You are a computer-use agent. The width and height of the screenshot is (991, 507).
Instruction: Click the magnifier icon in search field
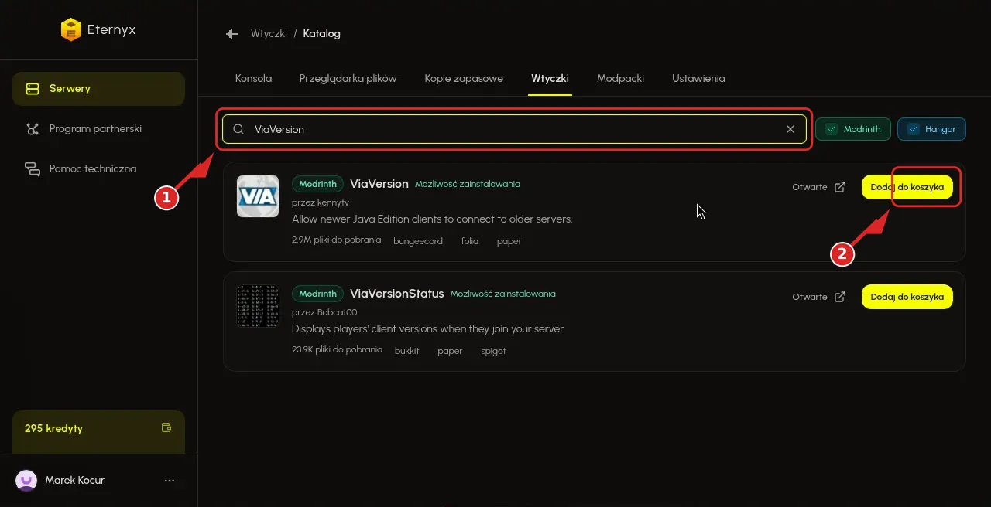[x=238, y=129]
